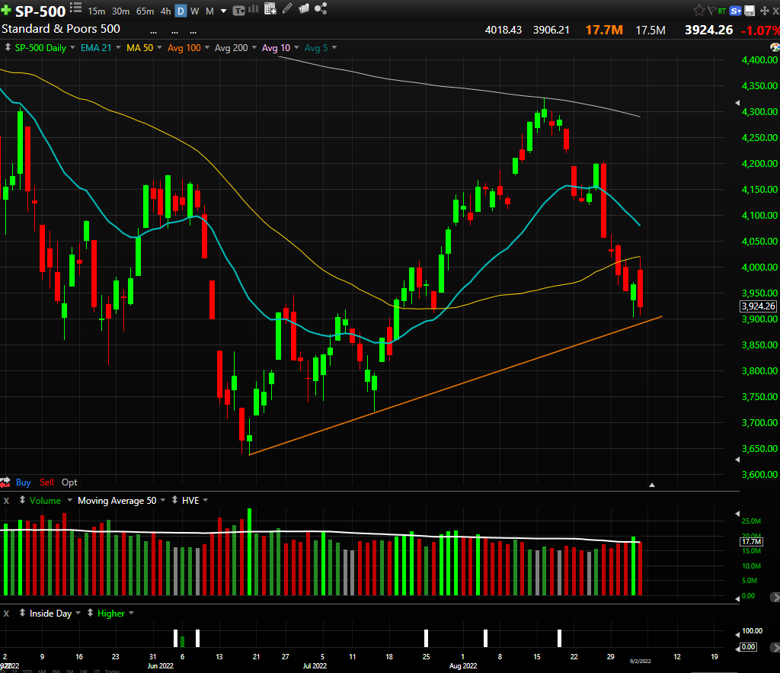Switch to 30m timeframe
The width and height of the screenshot is (780, 673).
coord(121,11)
